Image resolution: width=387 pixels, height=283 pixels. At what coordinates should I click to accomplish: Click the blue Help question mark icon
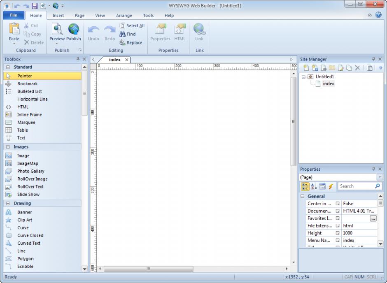(x=378, y=15)
